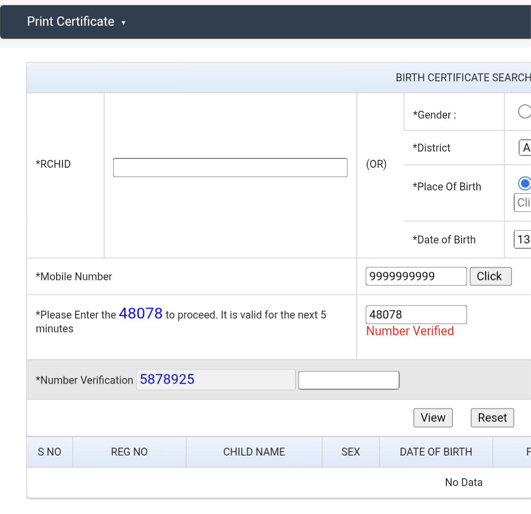Click the S NO column header
This screenshot has width=531, height=514.
[x=50, y=452]
